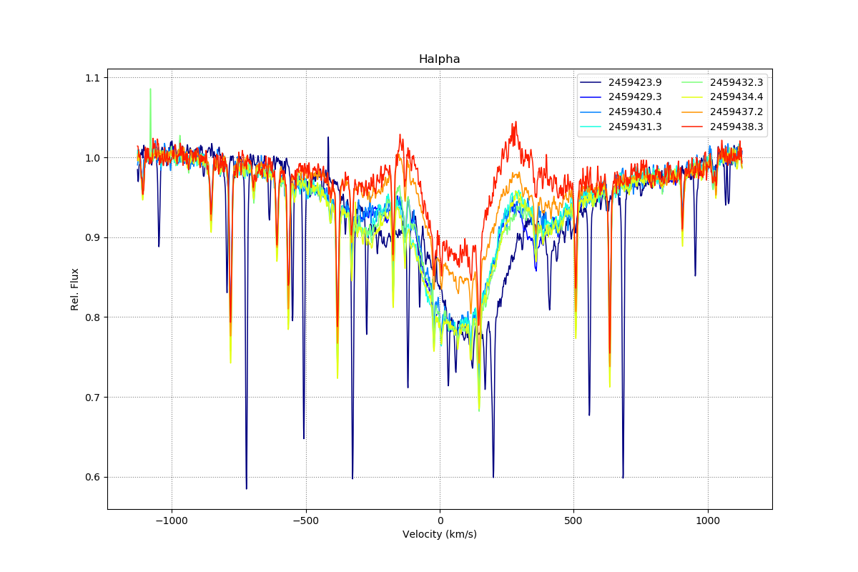Viewport: 858px width, 572px height.
Task: Click the Velocity (km/s) x-axis label
Action: tap(439, 535)
